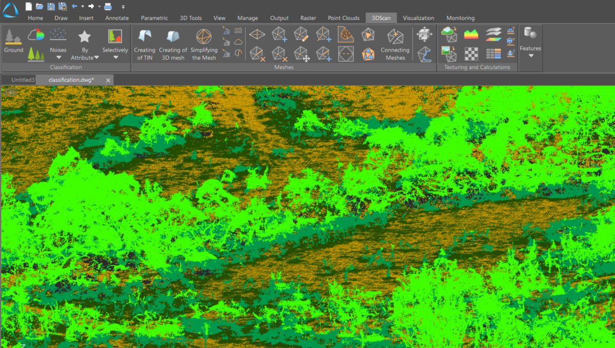Viewport: 615px width, 348px height.
Task: Click the elevation color gradient map icon
Action: click(x=471, y=35)
